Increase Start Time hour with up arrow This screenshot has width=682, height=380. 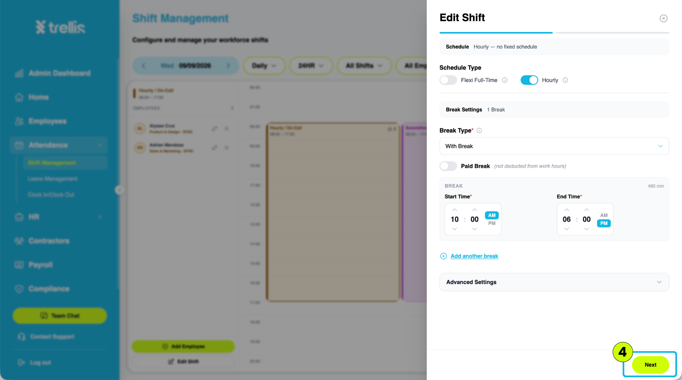454,210
